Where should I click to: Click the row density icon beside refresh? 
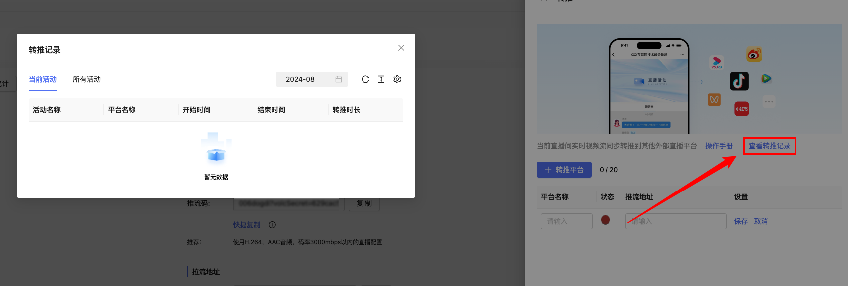[x=381, y=79]
